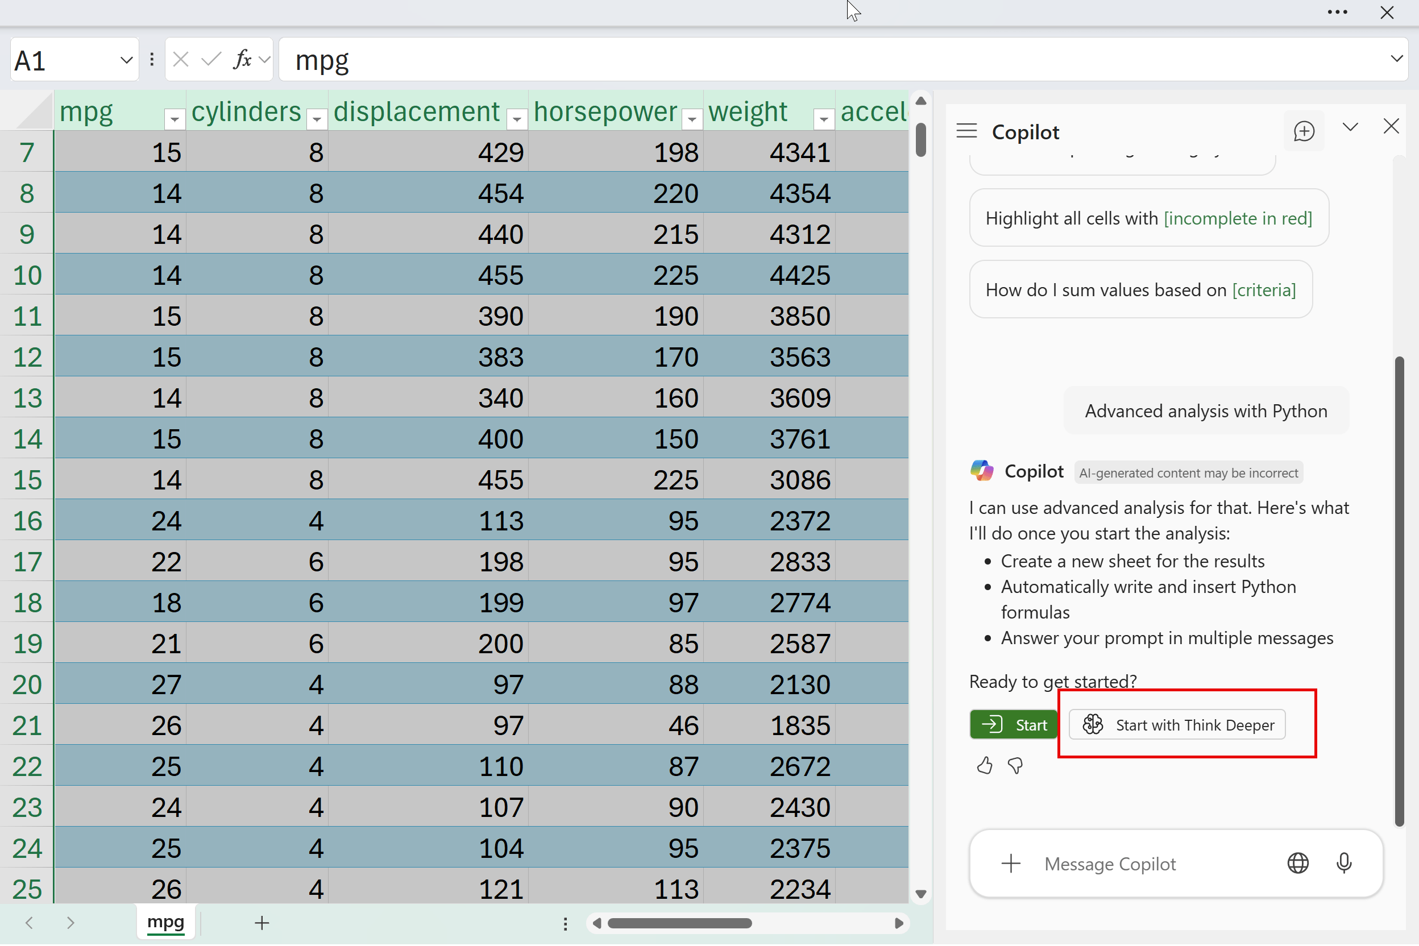Click the sheet tab bar options dots
Viewport: 1419px width, 946px height.
565,924
